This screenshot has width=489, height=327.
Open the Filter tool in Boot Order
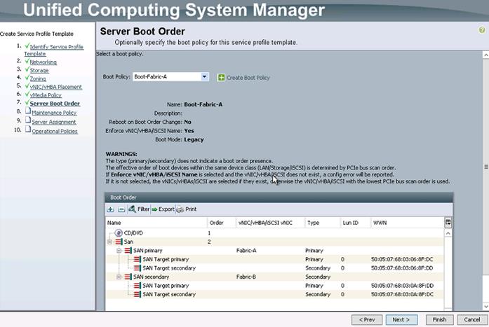click(x=139, y=209)
